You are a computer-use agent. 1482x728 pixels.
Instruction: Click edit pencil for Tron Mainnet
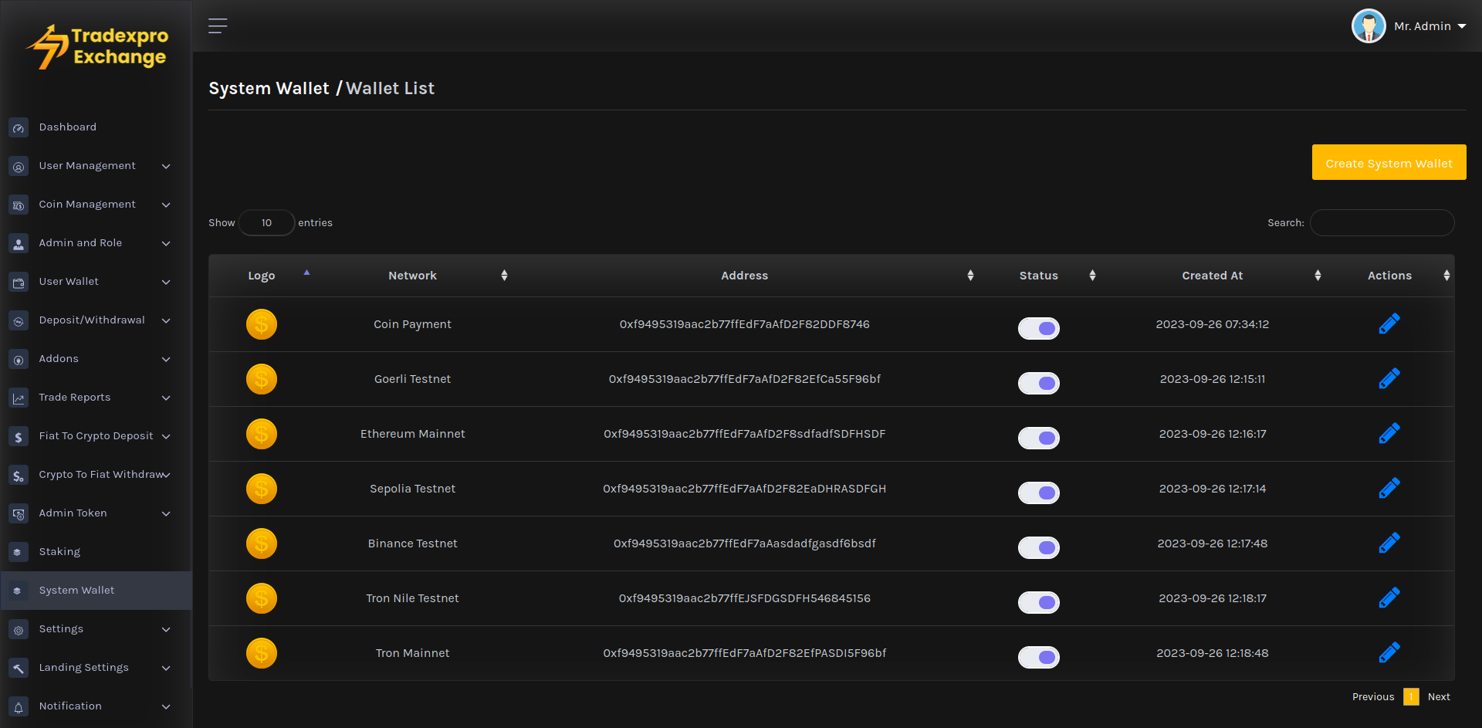coord(1389,653)
